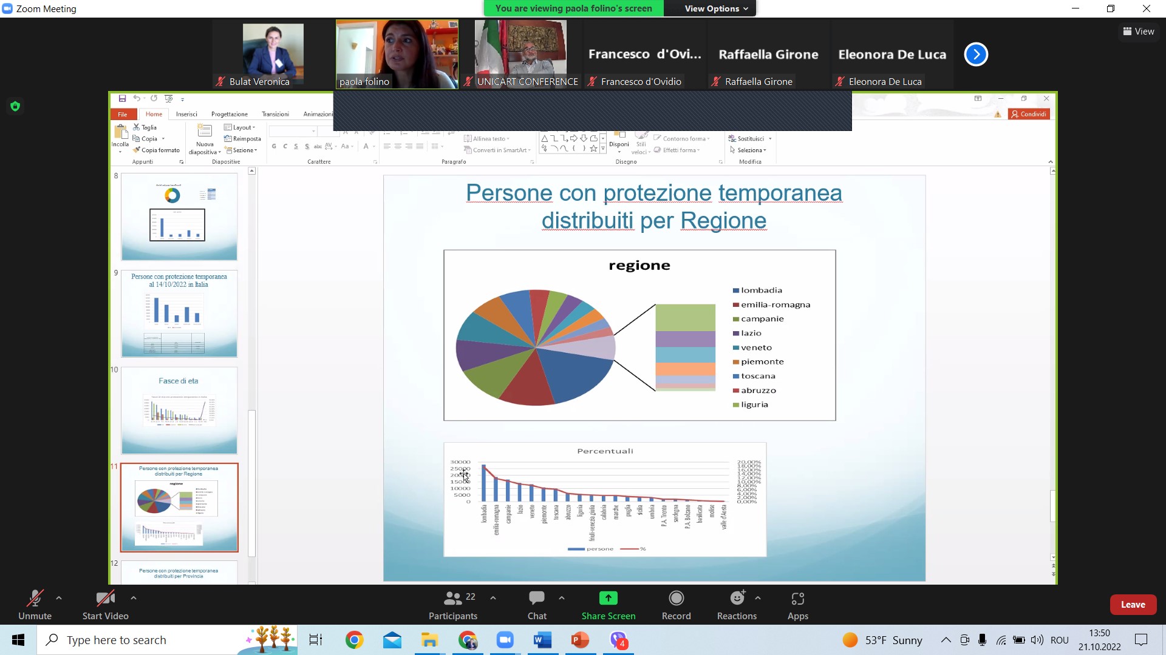Click the Share Screen icon

click(x=608, y=599)
